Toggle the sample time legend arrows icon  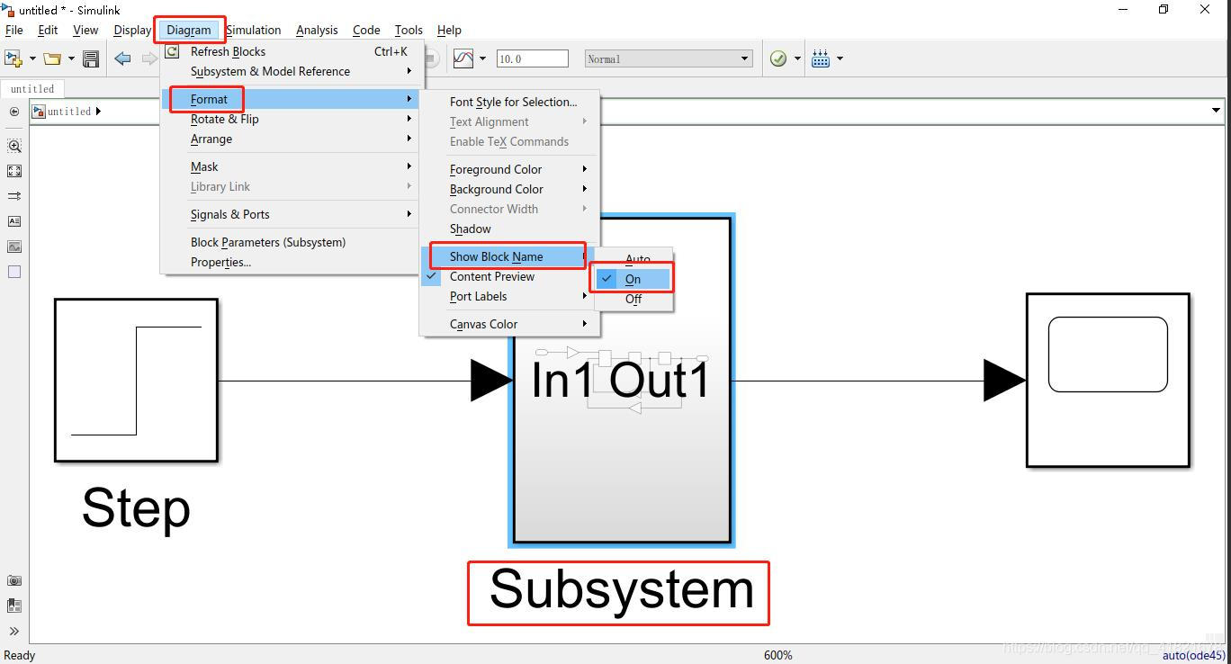pyautogui.click(x=14, y=195)
